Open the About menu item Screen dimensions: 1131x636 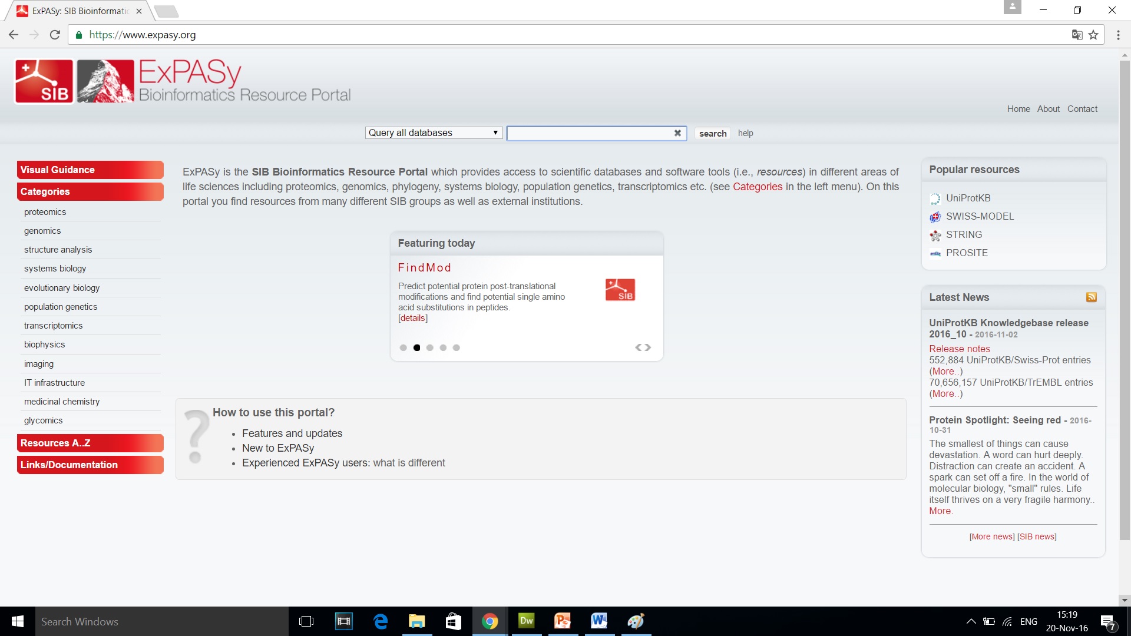tap(1049, 109)
